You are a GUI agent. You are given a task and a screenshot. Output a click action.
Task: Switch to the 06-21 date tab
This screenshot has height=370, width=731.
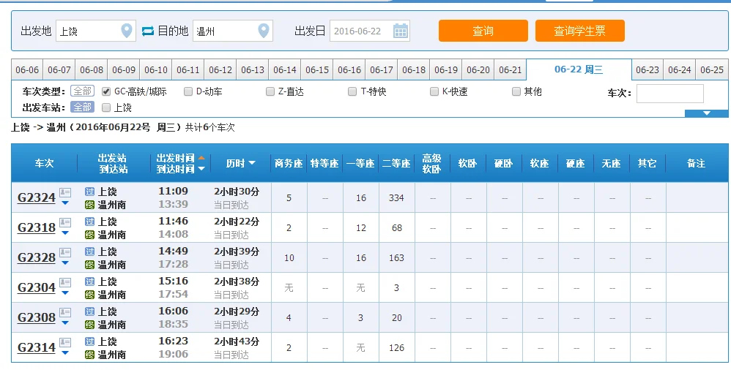click(x=510, y=69)
